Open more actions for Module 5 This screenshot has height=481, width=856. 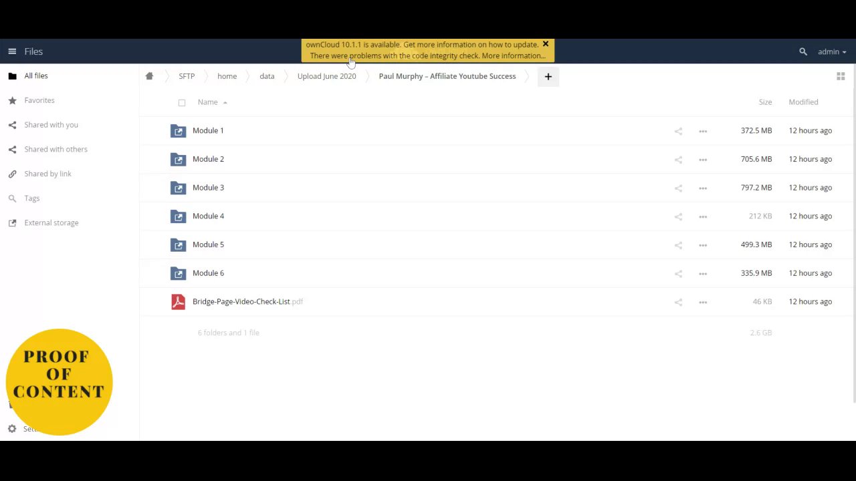[703, 245]
